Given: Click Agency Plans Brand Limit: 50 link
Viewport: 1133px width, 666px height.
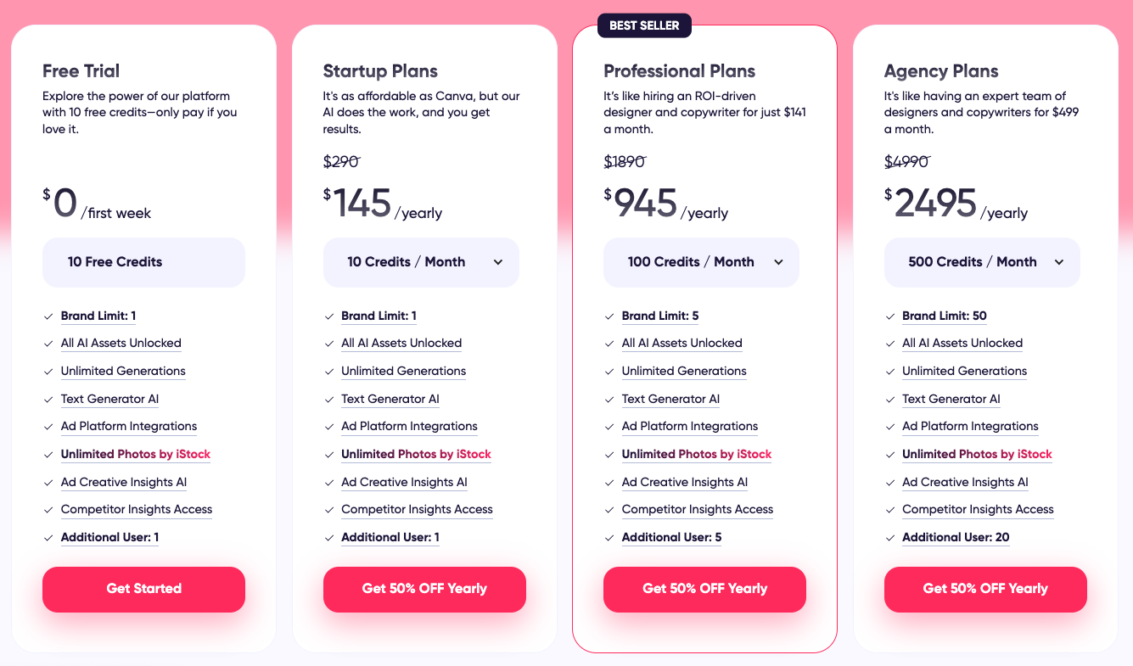Looking at the screenshot, I should tap(944, 316).
